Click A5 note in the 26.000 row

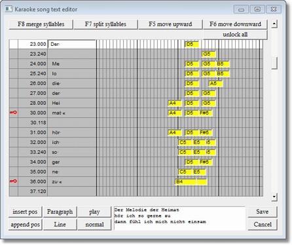pos(215,83)
